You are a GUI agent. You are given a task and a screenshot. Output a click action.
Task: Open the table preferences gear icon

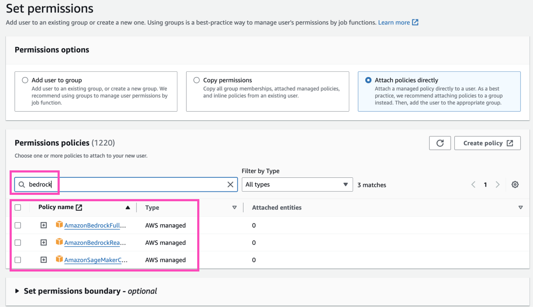click(515, 185)
